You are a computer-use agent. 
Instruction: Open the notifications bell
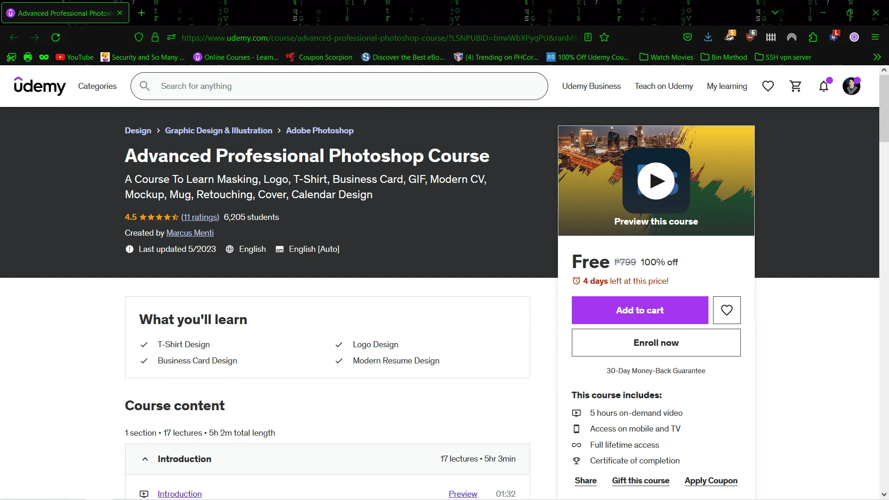click(824, 86)
